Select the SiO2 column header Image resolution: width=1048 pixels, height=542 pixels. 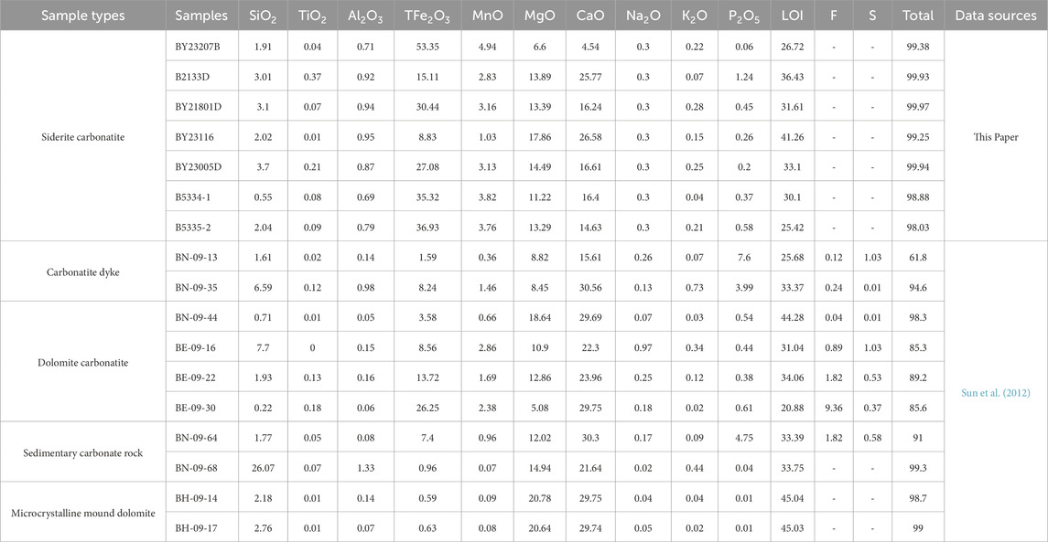[263, 16]
